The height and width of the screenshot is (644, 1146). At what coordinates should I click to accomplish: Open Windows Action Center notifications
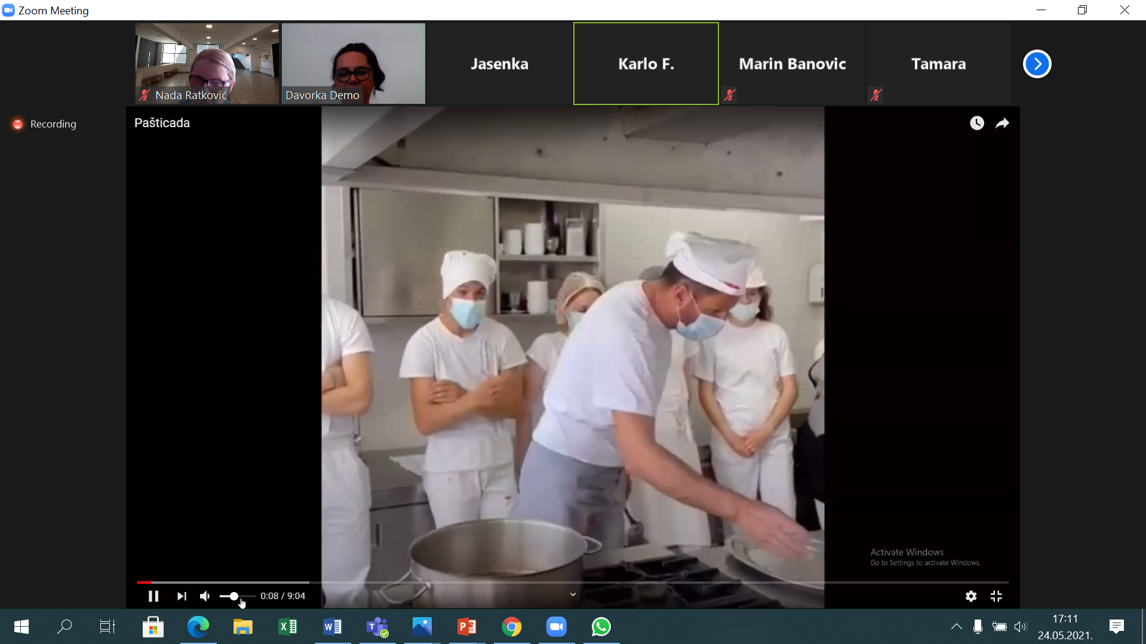point(1116,627)
